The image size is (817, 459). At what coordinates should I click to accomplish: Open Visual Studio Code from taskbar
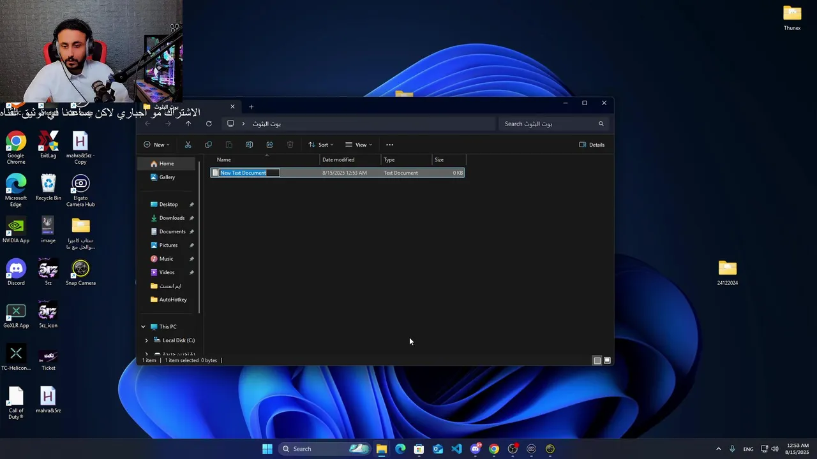tap(456, 449)
